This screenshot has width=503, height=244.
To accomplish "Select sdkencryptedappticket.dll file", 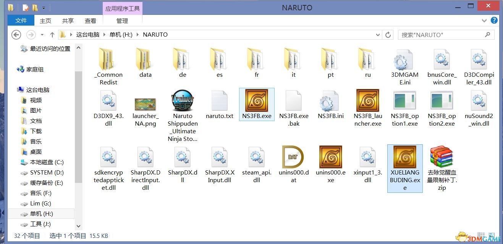I will (108, 168).
